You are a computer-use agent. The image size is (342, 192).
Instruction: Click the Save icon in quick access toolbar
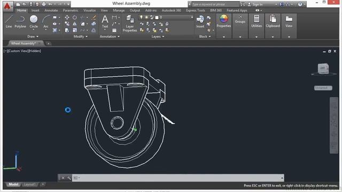pos(31,4)
